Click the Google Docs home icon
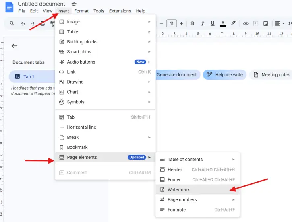This screenshot has width=292, height=222. [9, 7]
